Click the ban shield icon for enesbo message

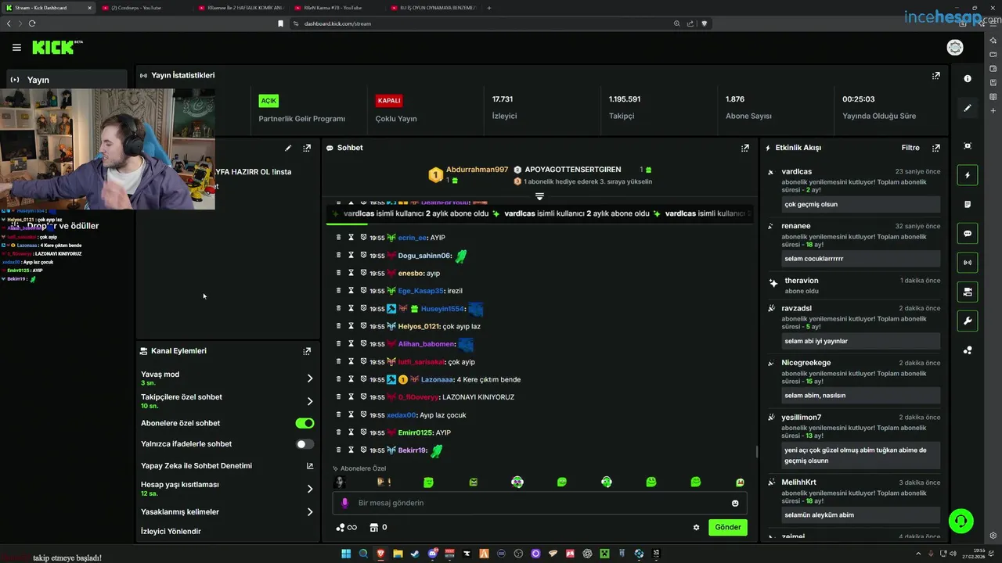click(x=363, y=274)
